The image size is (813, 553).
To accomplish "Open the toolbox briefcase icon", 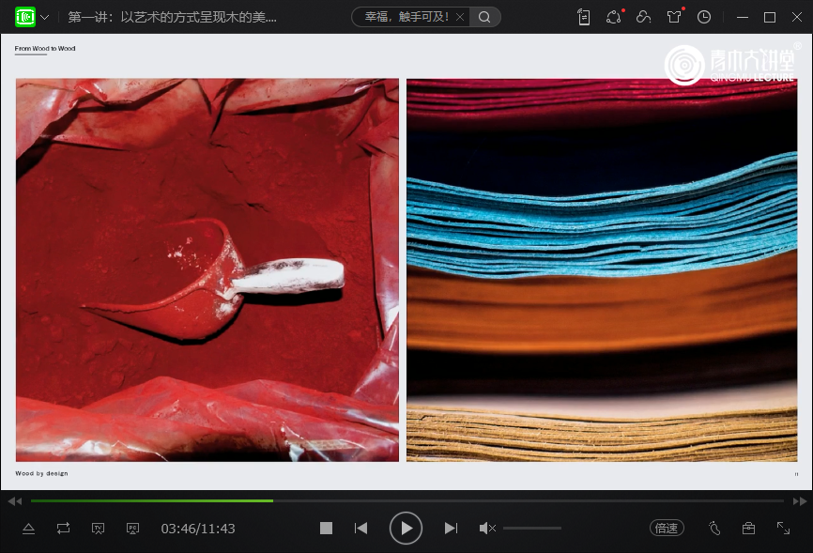I will click(x=748, y=528).
